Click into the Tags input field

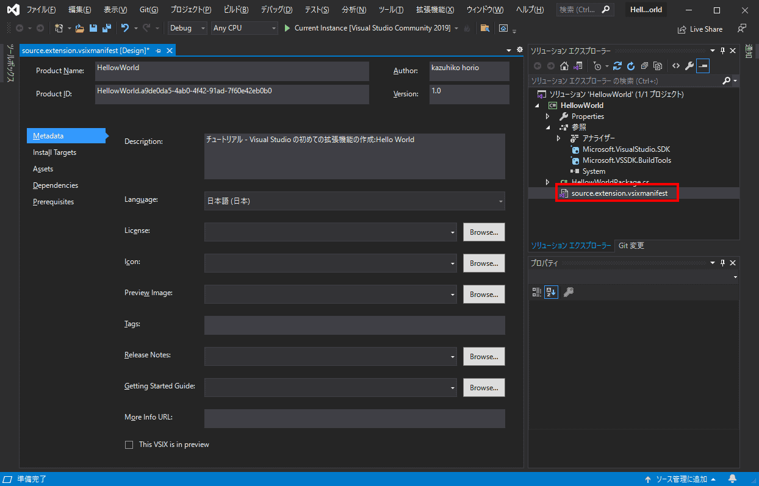(354, 325)
